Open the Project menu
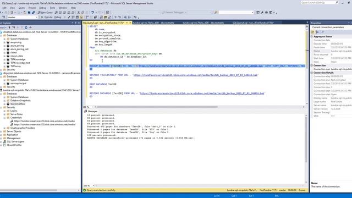The height and width of the screenshot is (198, 352). point(32,8)
